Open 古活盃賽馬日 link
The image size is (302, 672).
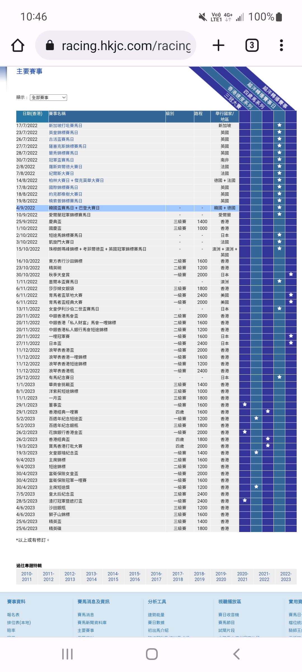click(61, 139)
